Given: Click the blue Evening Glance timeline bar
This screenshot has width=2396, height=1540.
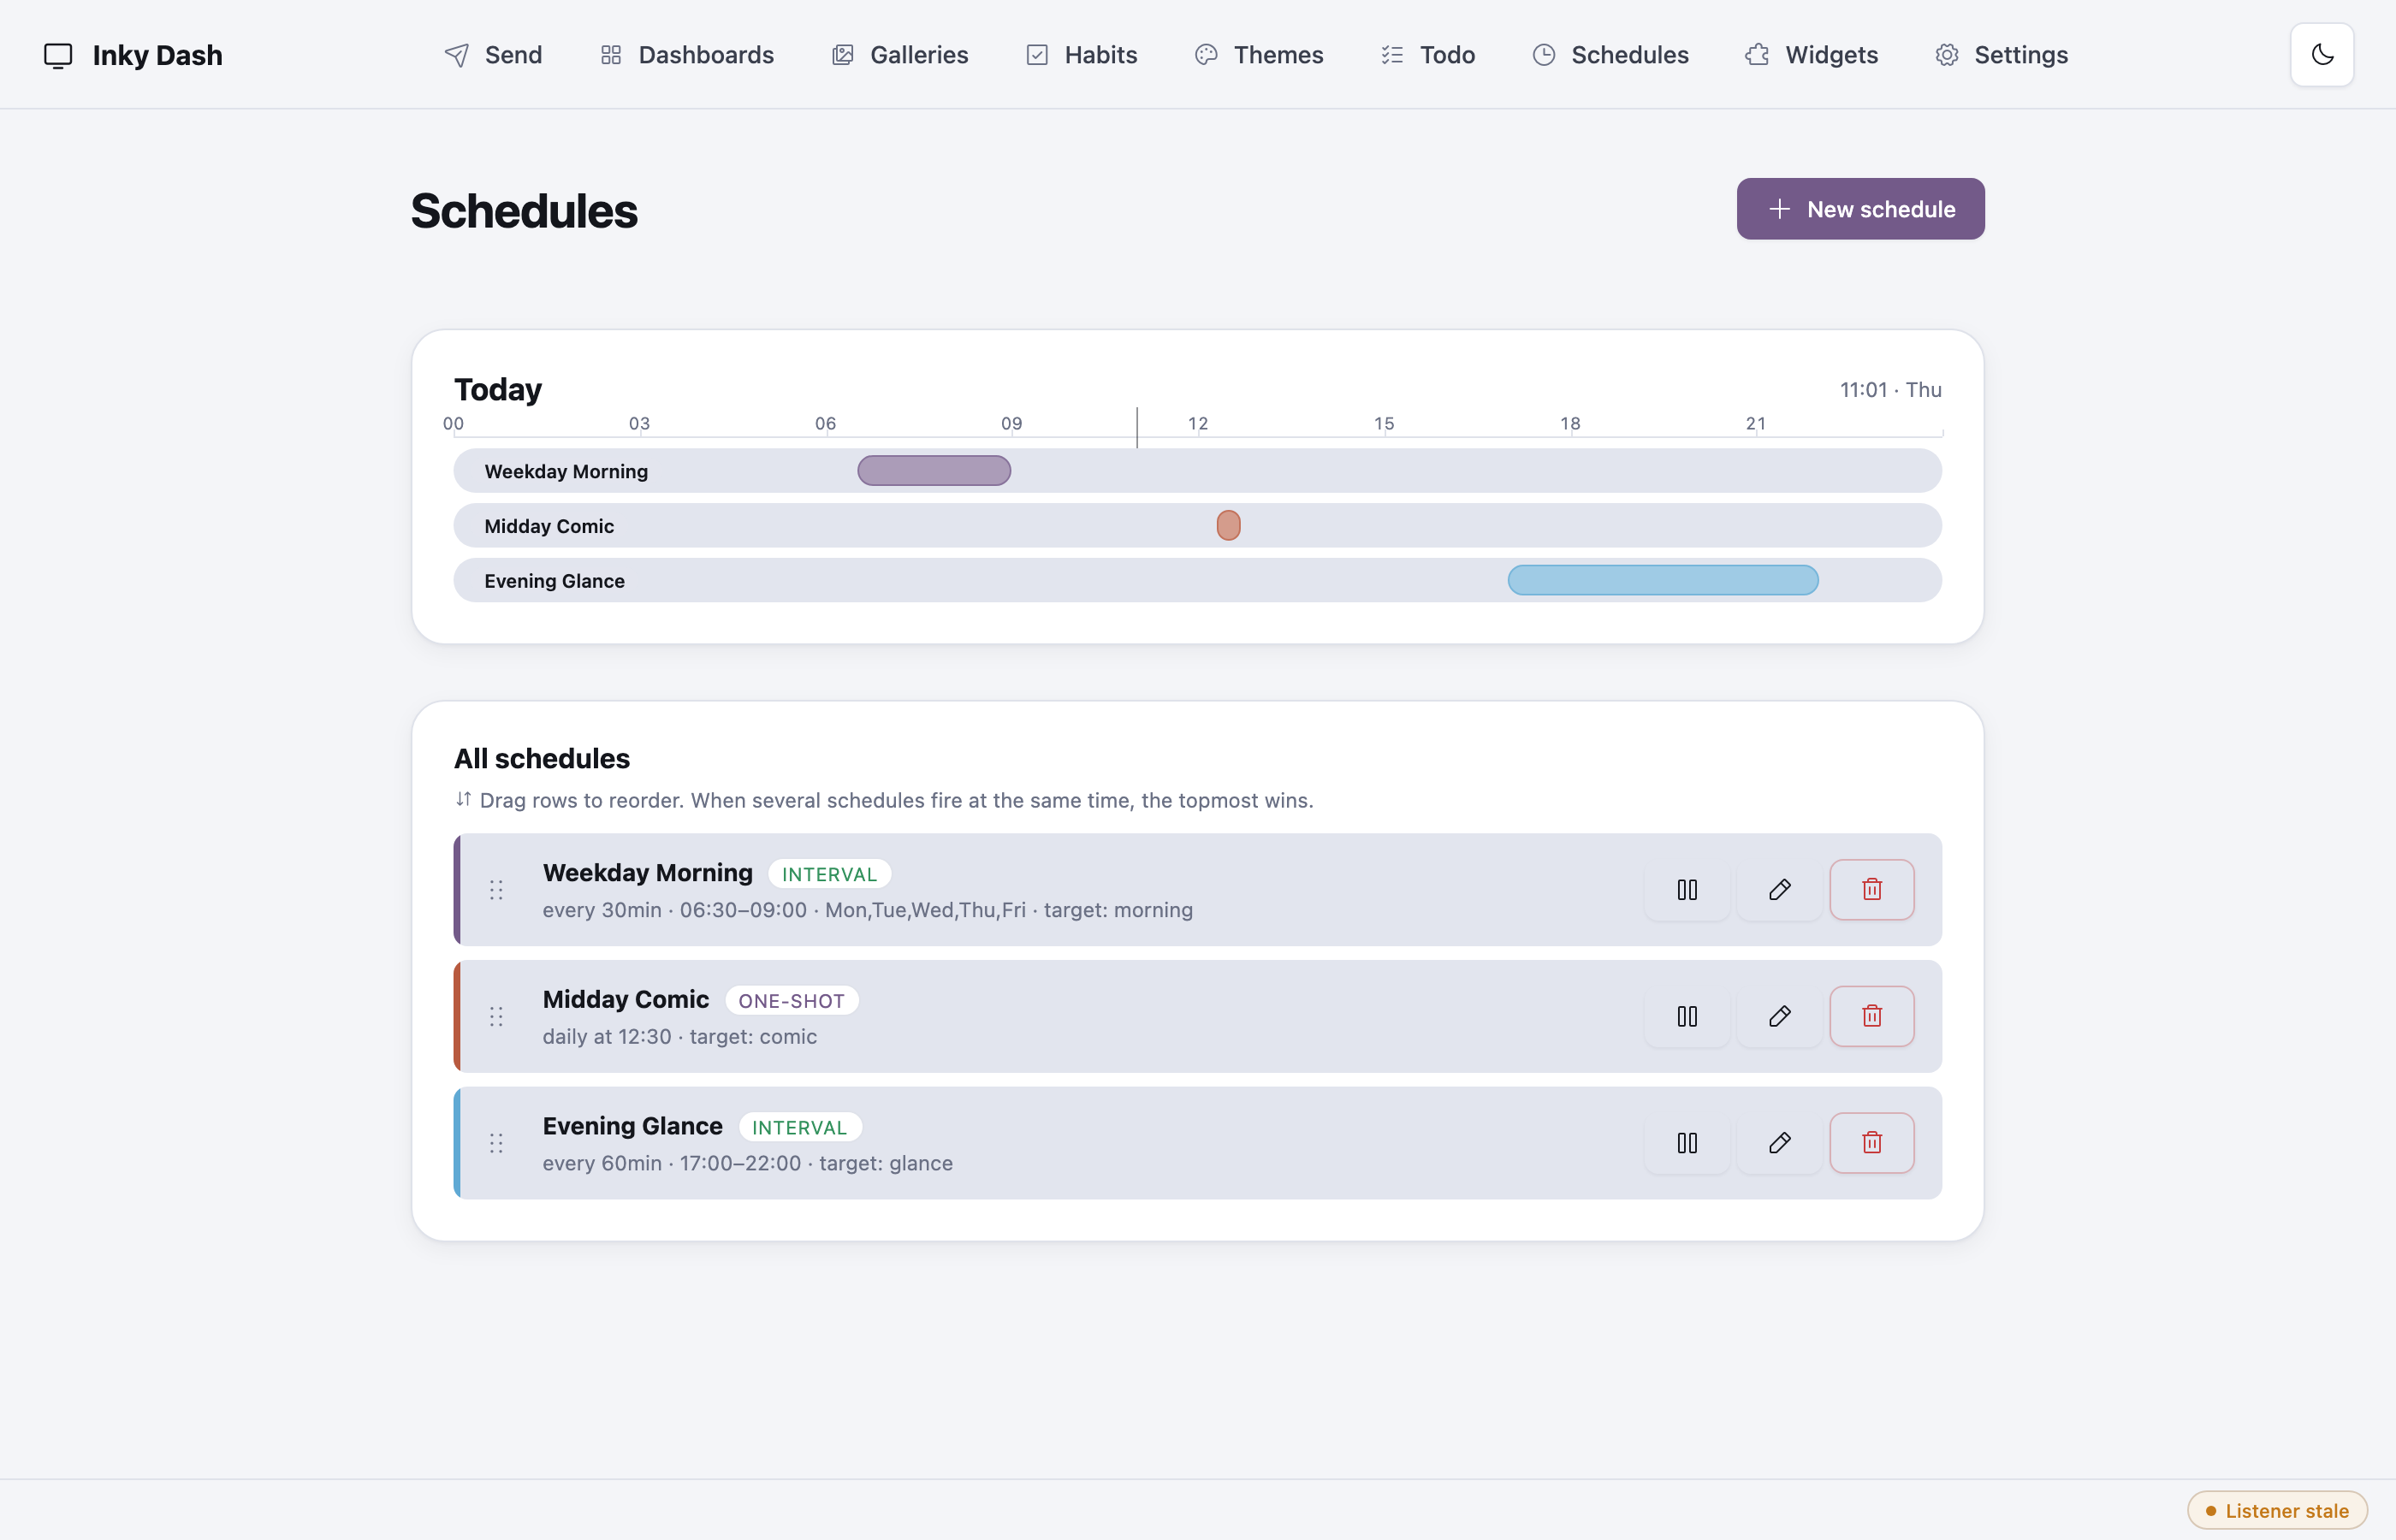Looking at the screenshot, I should tap(1663, 581).
